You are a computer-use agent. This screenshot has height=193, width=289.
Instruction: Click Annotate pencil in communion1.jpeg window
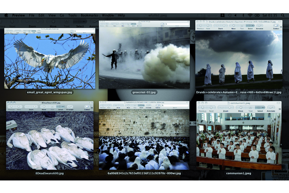271,107
